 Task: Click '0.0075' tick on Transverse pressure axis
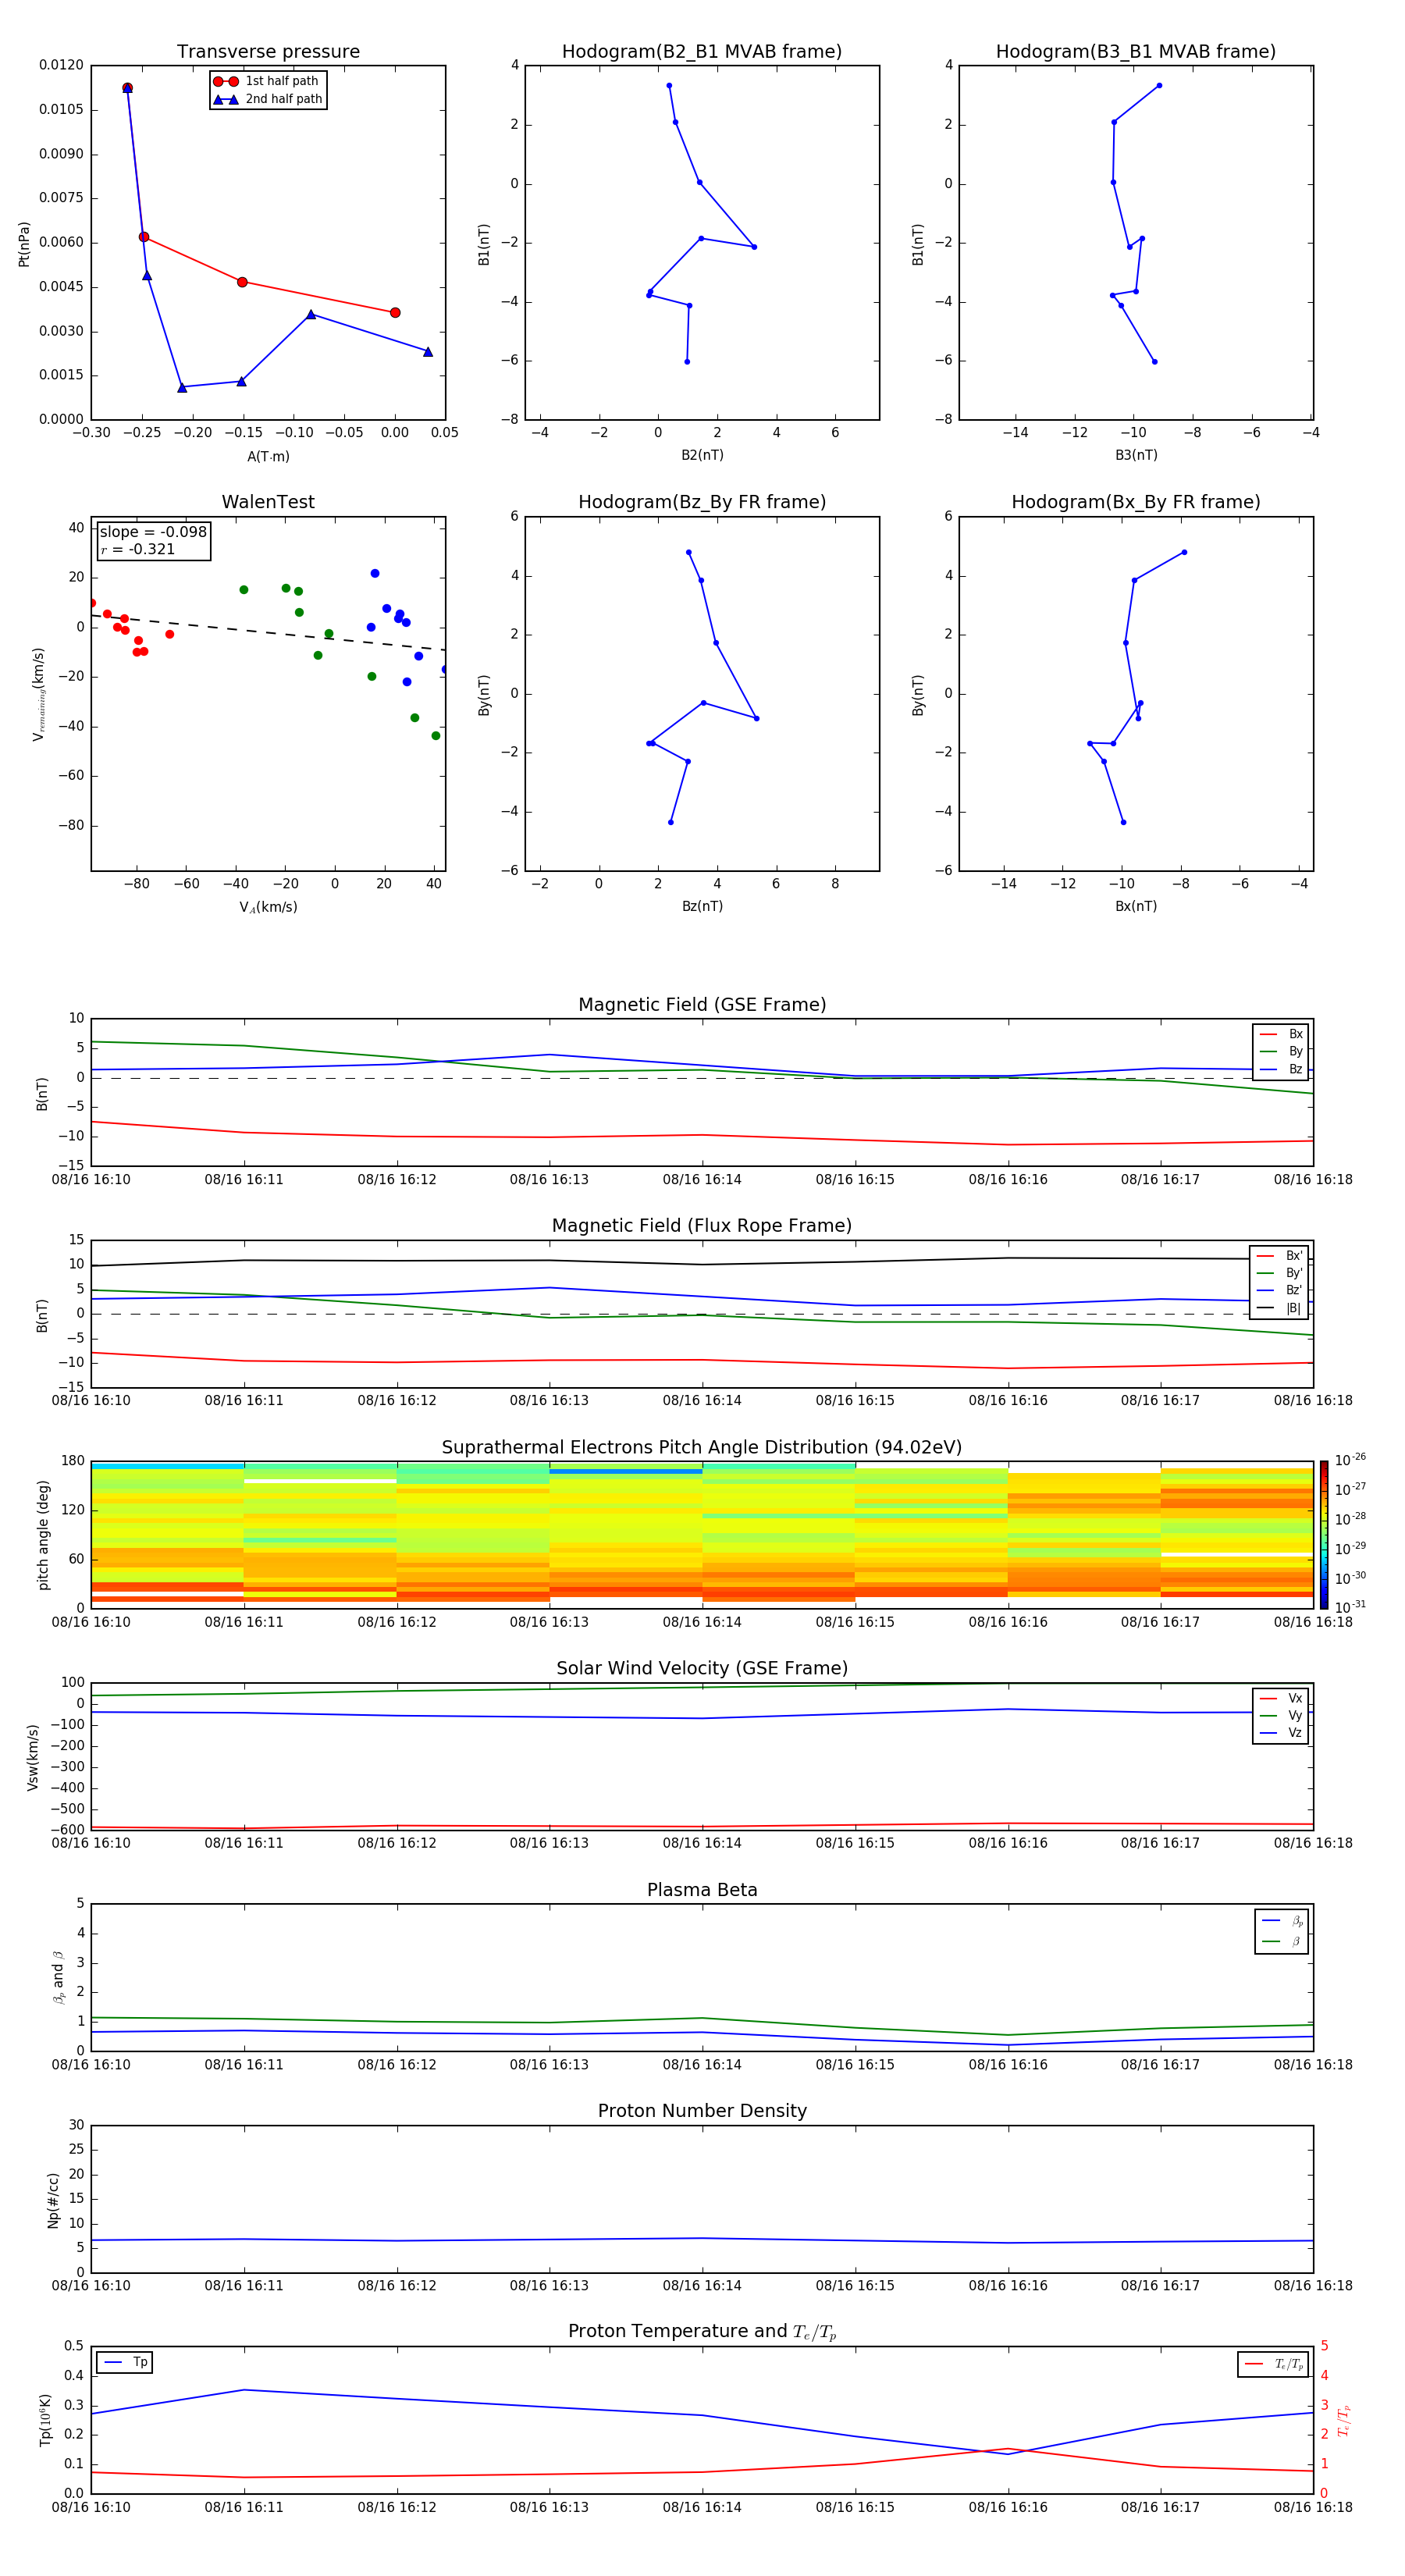pyautogui.click(x=61, y=198)
